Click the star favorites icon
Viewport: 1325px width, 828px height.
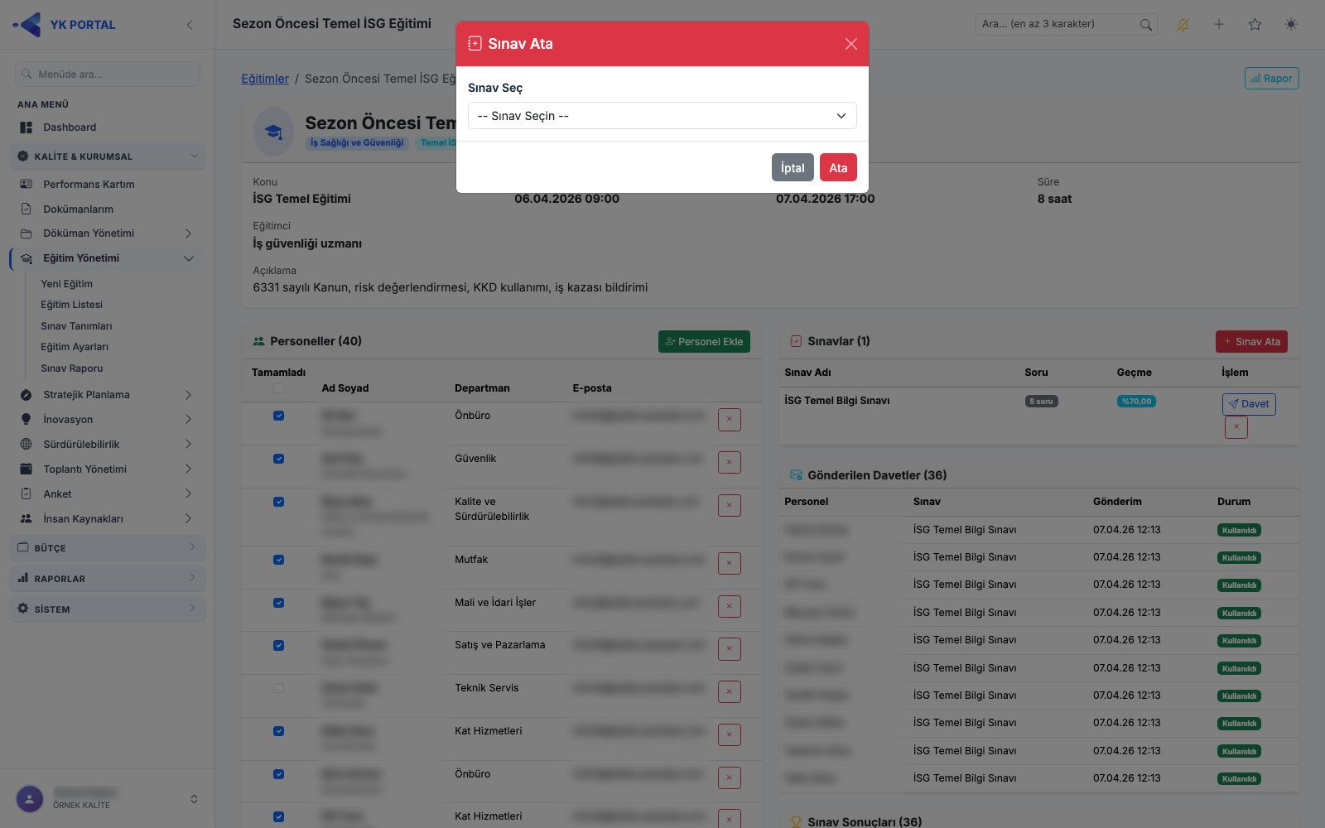tap(1255, 25)
